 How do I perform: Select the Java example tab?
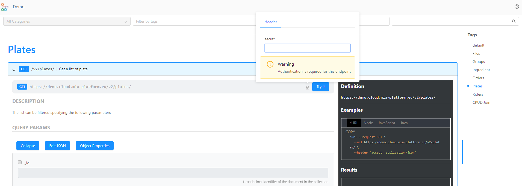[404, 123]
